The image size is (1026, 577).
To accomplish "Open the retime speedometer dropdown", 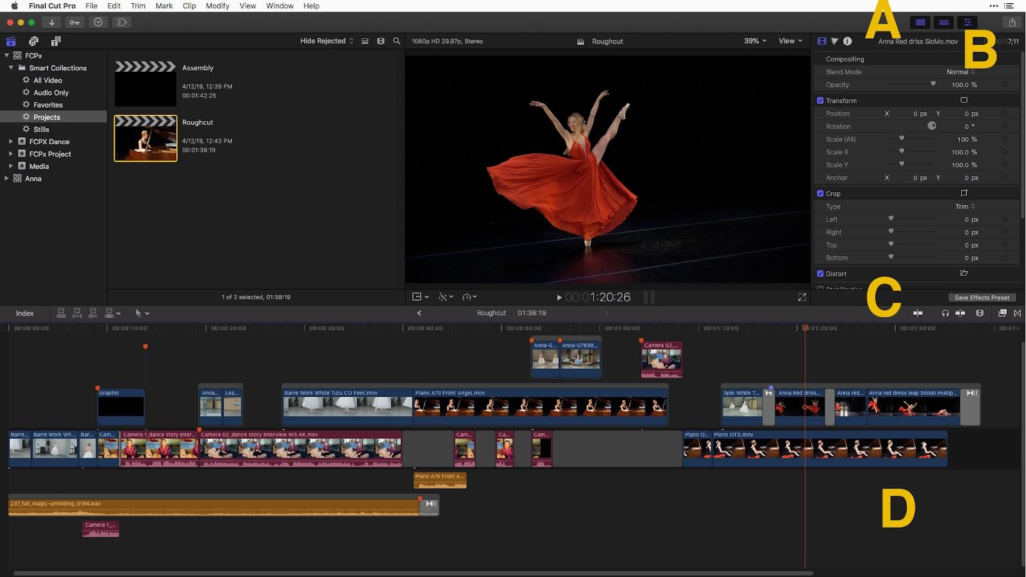I will [469, 297].
